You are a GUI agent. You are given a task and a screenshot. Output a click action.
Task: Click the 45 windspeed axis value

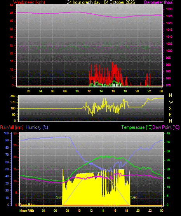[x=11, y=13]
